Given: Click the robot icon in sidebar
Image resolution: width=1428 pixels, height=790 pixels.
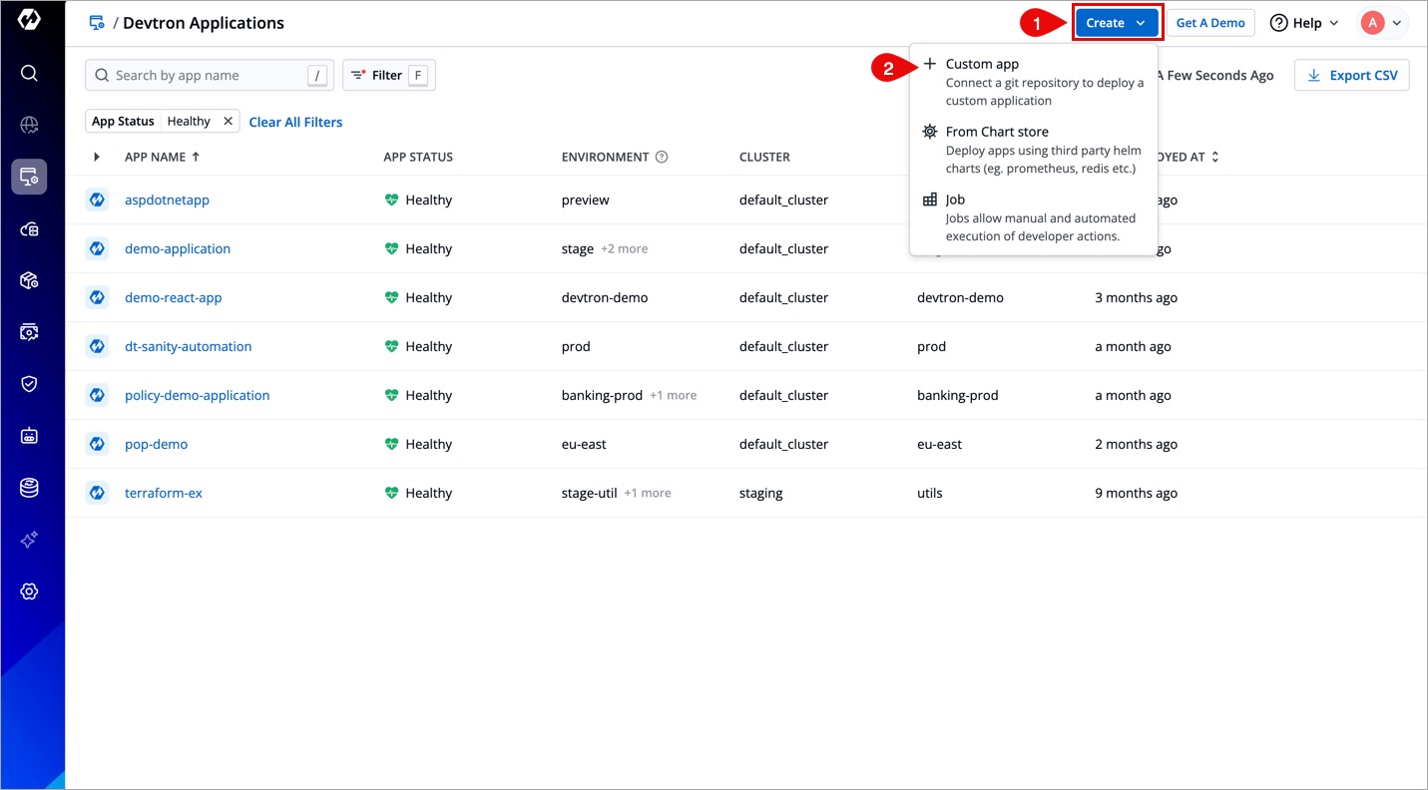Looking at the screenshot, I should click(29, 436).
